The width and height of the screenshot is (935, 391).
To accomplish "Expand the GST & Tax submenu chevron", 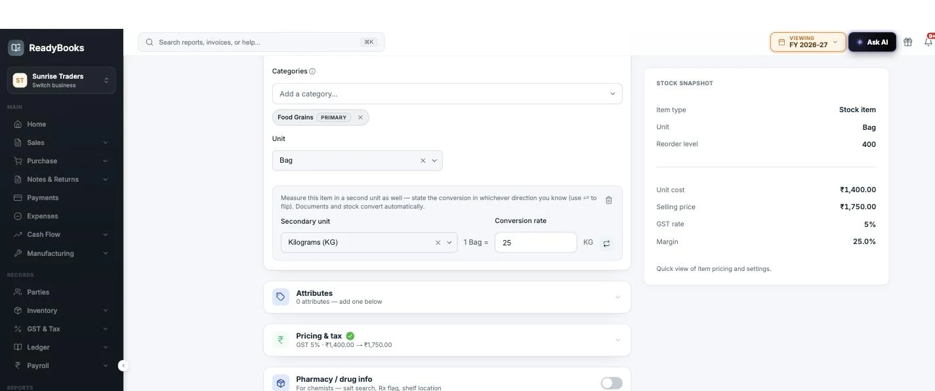I will point(106,329).
